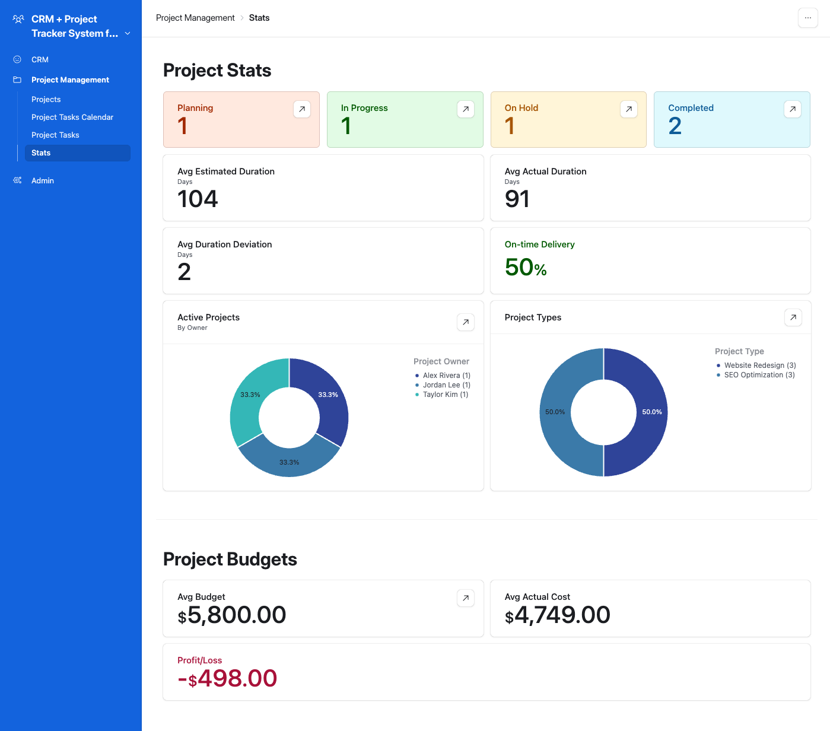Click the smiley icon next to CRM
The image size is (830, 731).
pyautogui.click(x=17, y=59)
